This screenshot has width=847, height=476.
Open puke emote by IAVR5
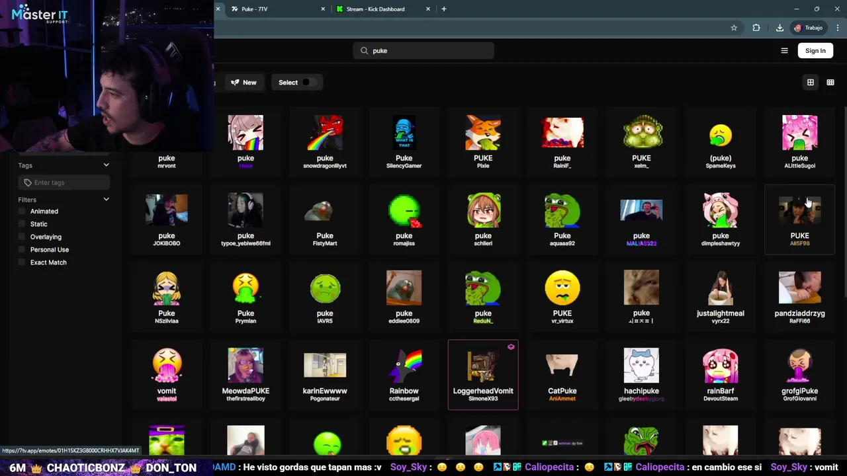[x=325, y=297]
